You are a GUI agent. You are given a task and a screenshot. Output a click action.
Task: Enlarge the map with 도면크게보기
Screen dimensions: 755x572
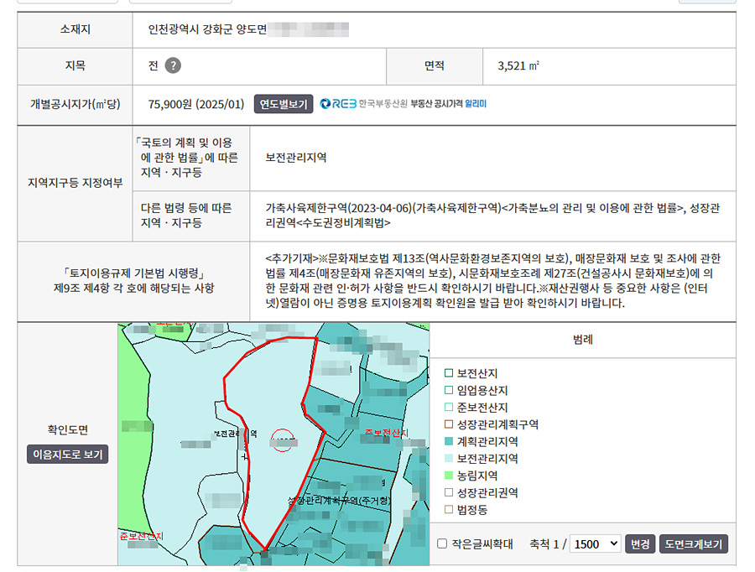[x=693, y=543]
